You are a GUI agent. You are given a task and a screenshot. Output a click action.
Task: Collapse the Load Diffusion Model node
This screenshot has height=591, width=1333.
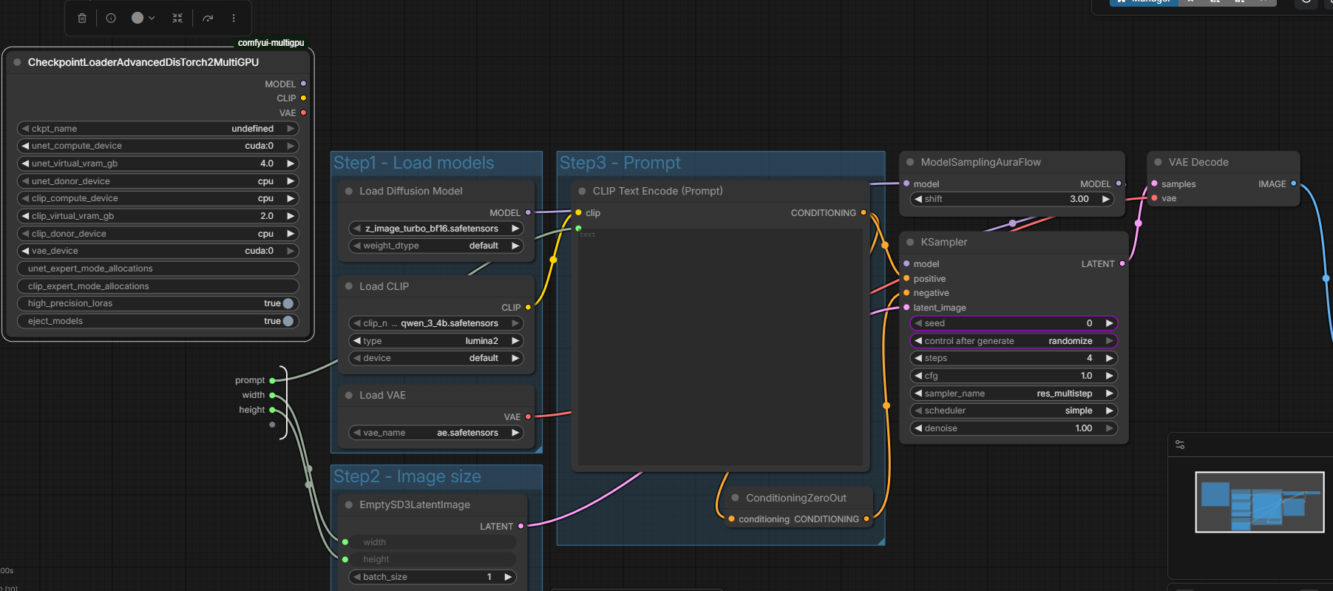click(349, 191)
